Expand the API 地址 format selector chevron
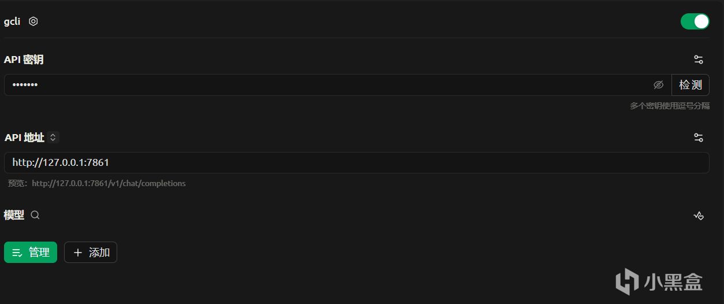724x304 pixels. [53, 138]
